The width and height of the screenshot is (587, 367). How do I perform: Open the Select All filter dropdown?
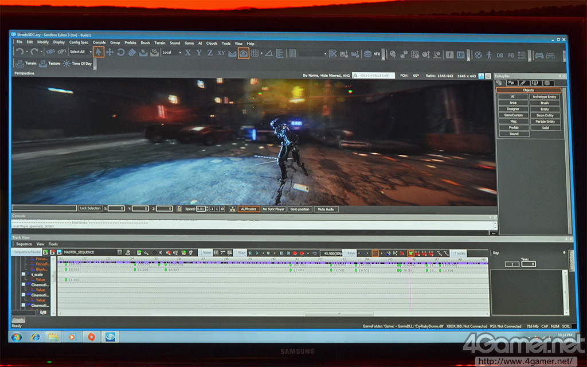(80, 52)
